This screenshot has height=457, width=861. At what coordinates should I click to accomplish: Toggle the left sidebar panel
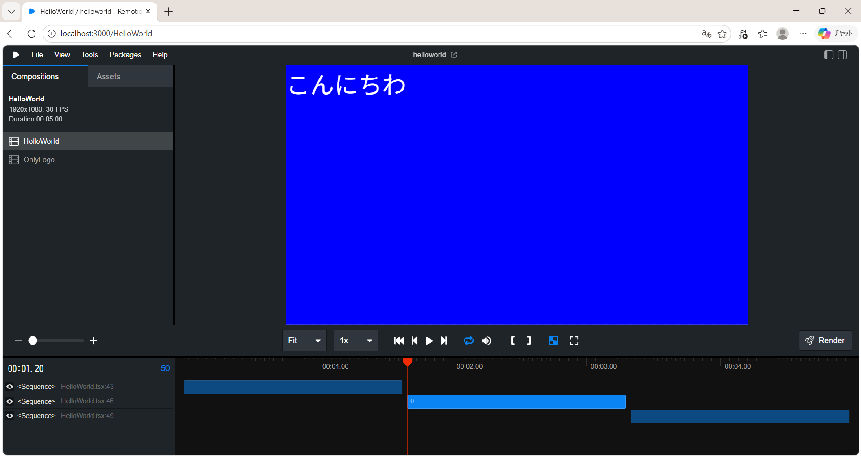pos(828,55)
